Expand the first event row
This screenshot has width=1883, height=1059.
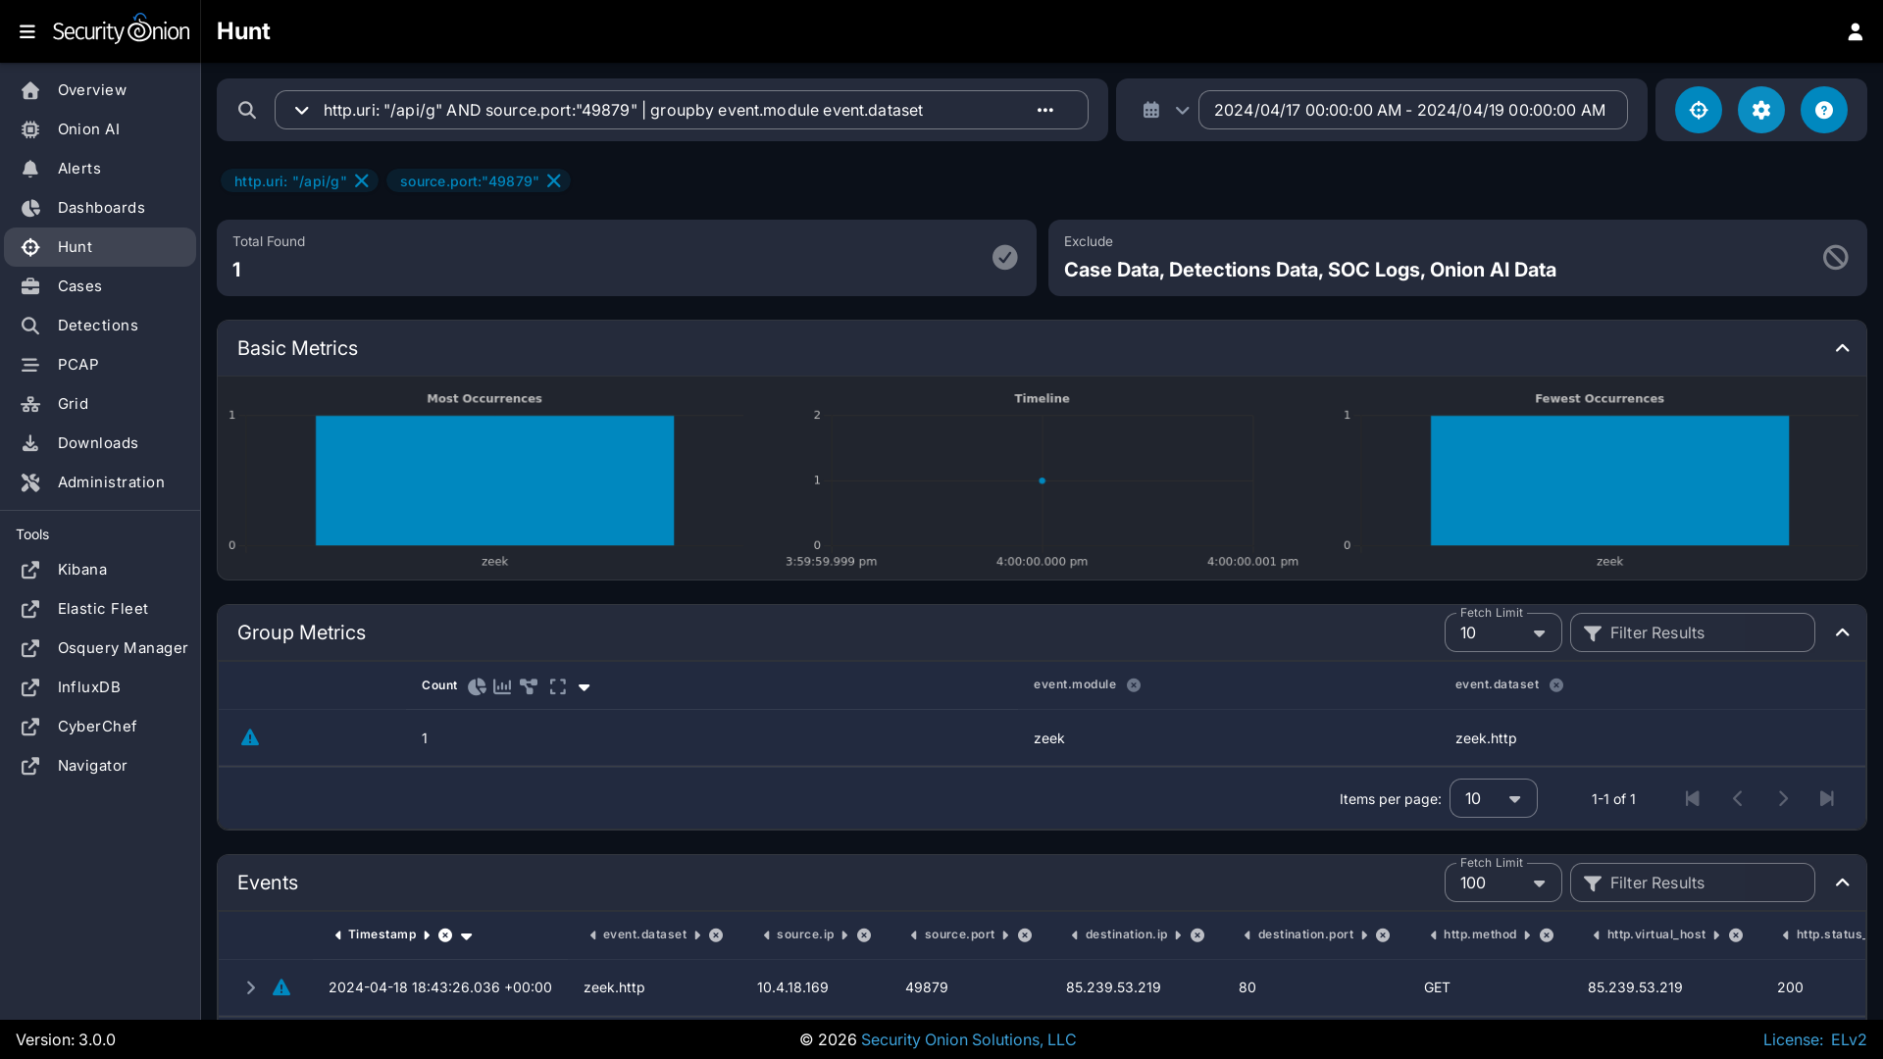(250, 987)
